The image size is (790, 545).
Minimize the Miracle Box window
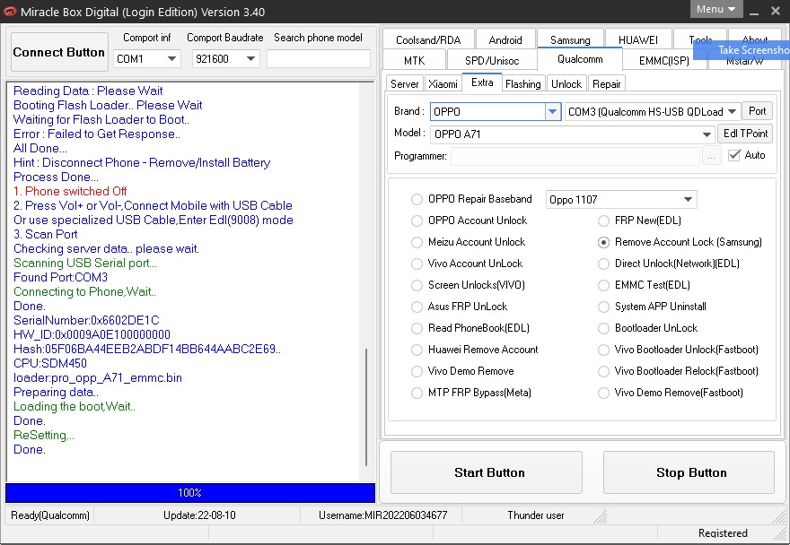click(x=754, y=11)
